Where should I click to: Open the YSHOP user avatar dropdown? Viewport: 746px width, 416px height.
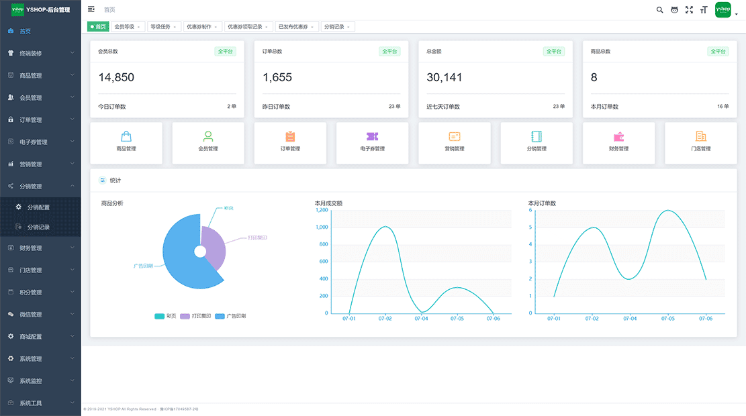coord(724,10)
